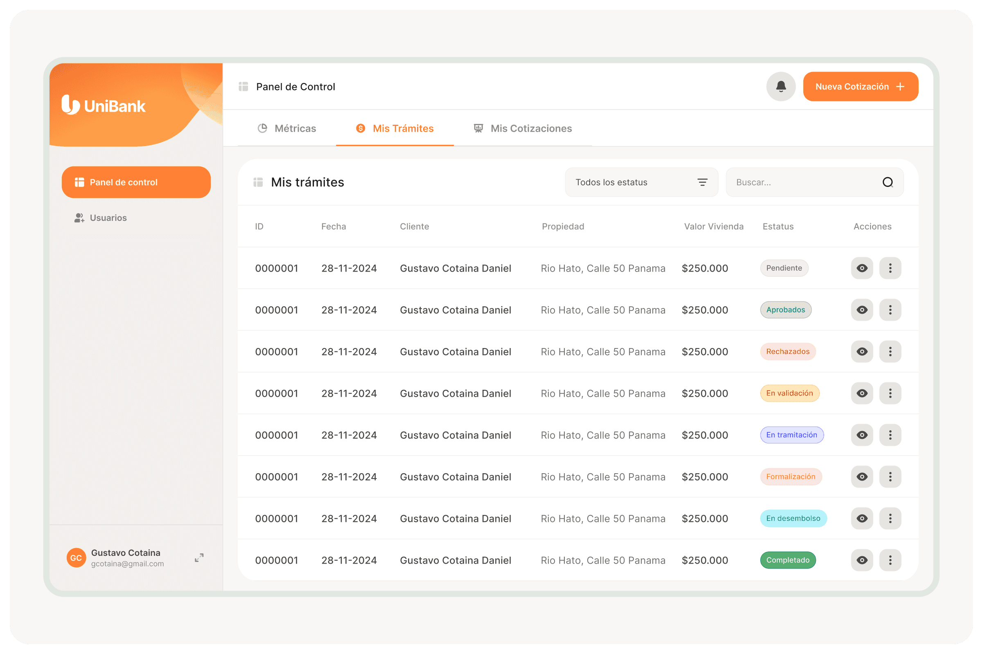Click the three-dot menu in the Rechazados row
983x654 pixels.
coord(890,352)
